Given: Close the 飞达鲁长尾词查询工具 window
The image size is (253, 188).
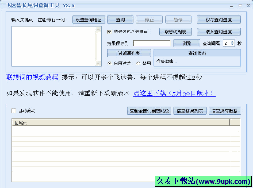Looking at the screenshot, I should [248, 6].
